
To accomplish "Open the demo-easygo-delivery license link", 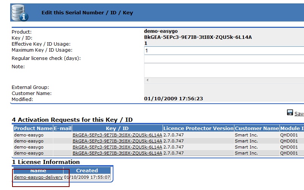I will pyautogui.click(x=38, y=177).
